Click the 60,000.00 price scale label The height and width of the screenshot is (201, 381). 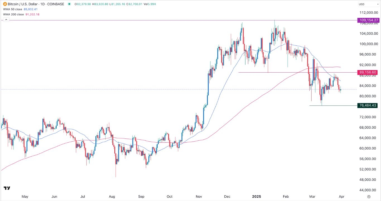pos(368,148)
